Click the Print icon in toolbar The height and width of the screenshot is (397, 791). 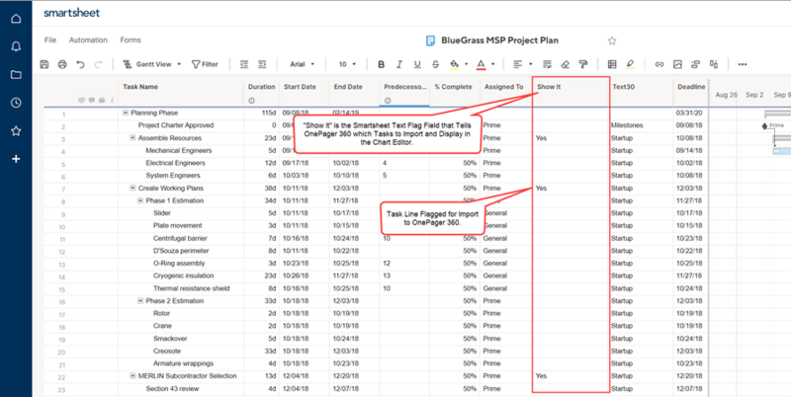point(62,64)
